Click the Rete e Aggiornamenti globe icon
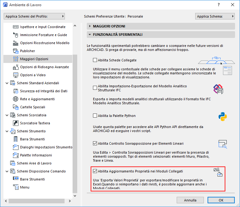This screenshot has height=207, width=240. [x=16, y=99]
